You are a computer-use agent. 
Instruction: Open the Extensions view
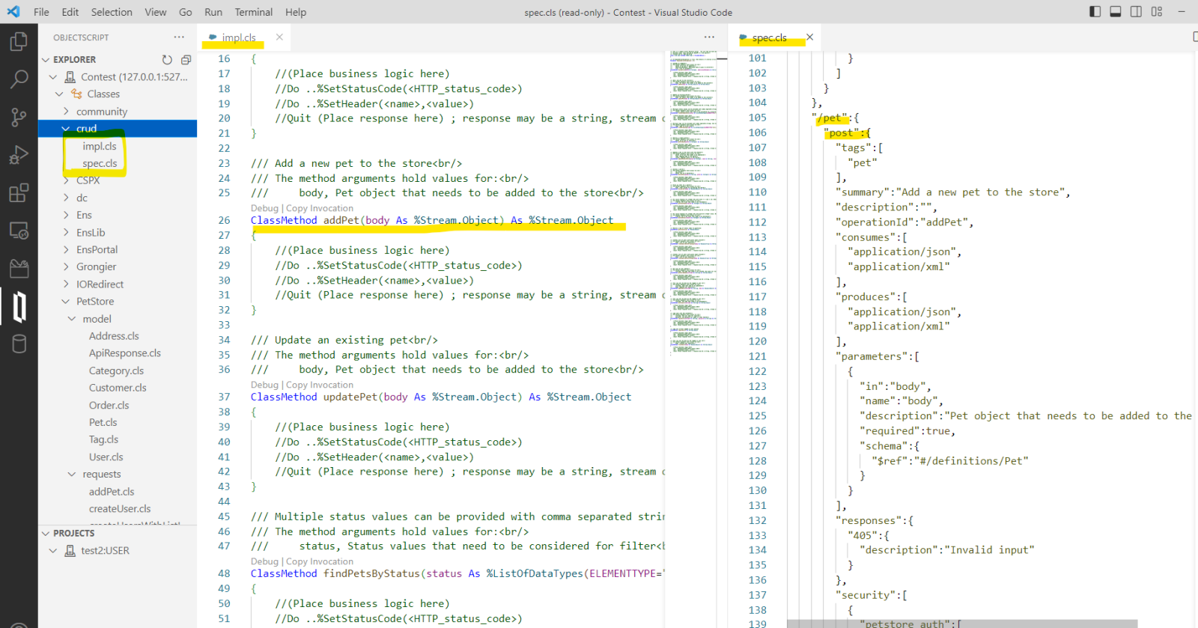(19, 193)
